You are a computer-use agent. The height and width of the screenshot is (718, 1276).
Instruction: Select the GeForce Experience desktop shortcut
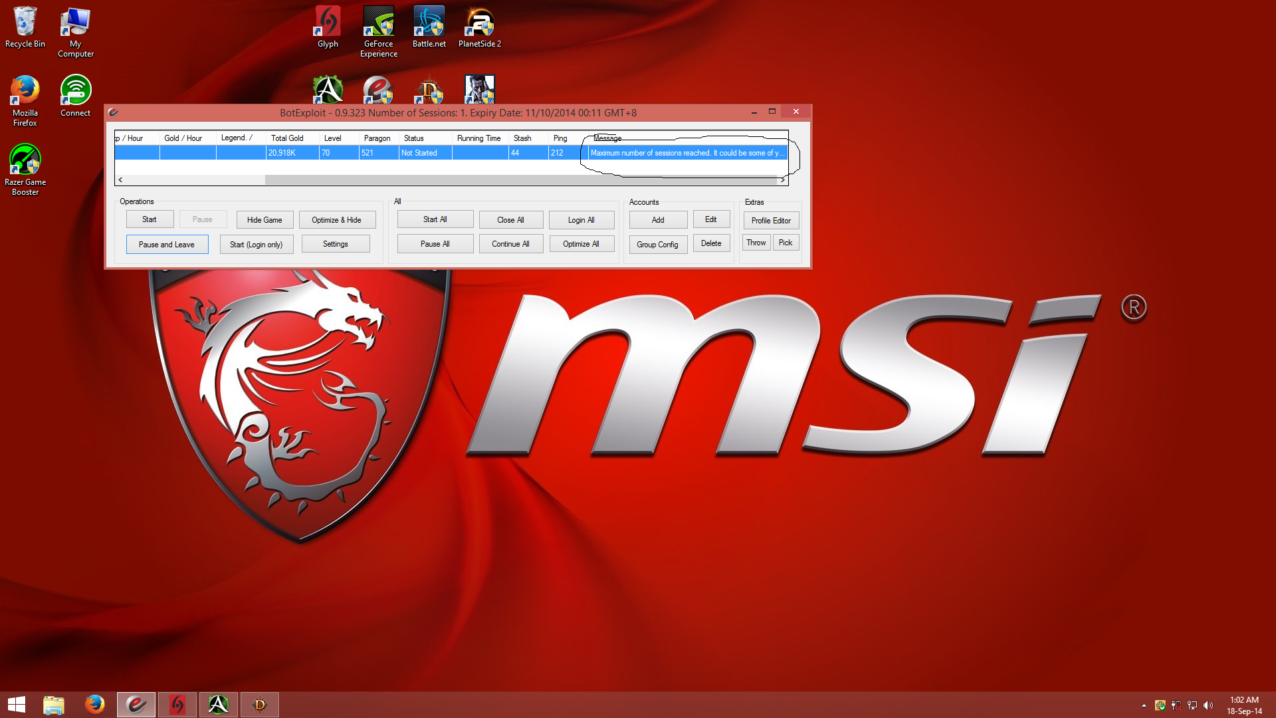[379, 32]
